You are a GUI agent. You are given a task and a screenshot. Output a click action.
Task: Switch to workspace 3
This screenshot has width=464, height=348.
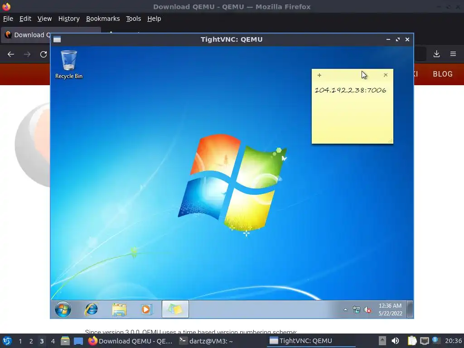click(42, 341)
